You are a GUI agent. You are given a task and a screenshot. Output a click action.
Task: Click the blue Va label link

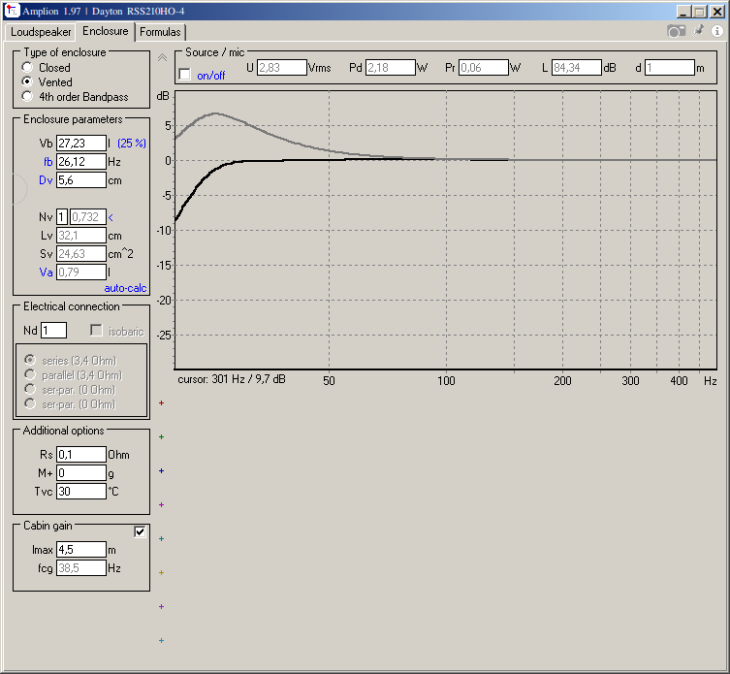click(47, 272)
